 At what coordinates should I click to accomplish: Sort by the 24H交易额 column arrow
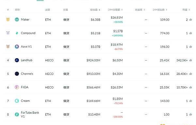[x=122, y=10]
